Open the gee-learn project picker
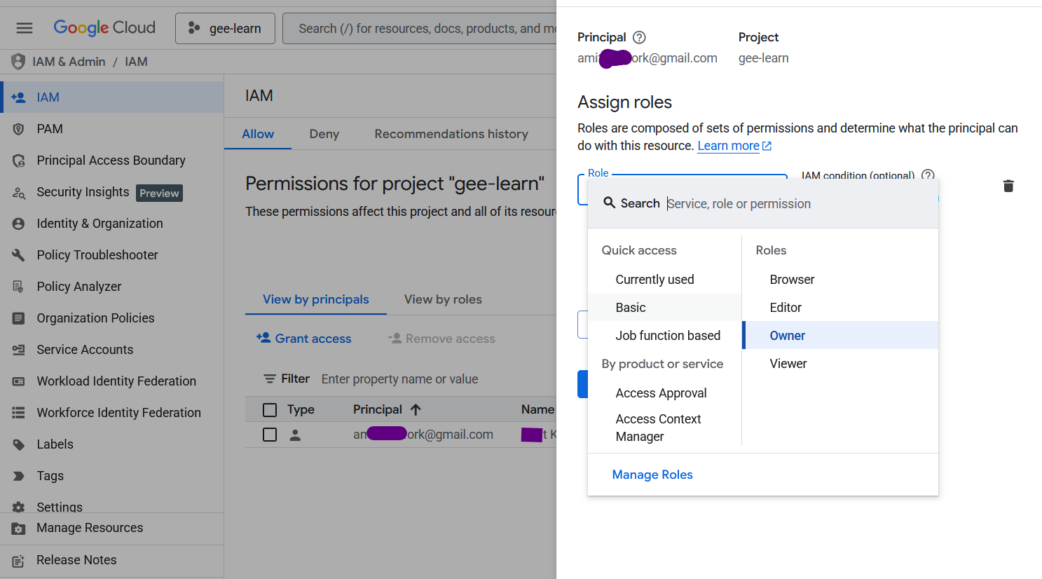 pyautogui.click(x=225, y=28)
